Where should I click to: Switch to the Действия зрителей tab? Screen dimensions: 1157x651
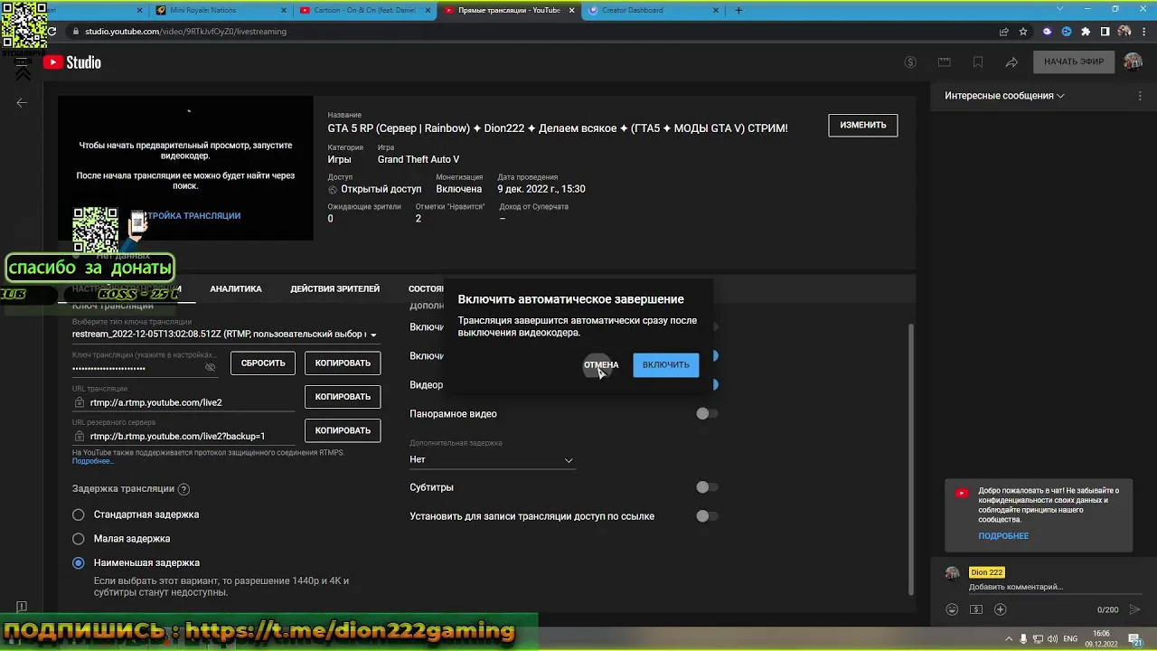point(334,289)
